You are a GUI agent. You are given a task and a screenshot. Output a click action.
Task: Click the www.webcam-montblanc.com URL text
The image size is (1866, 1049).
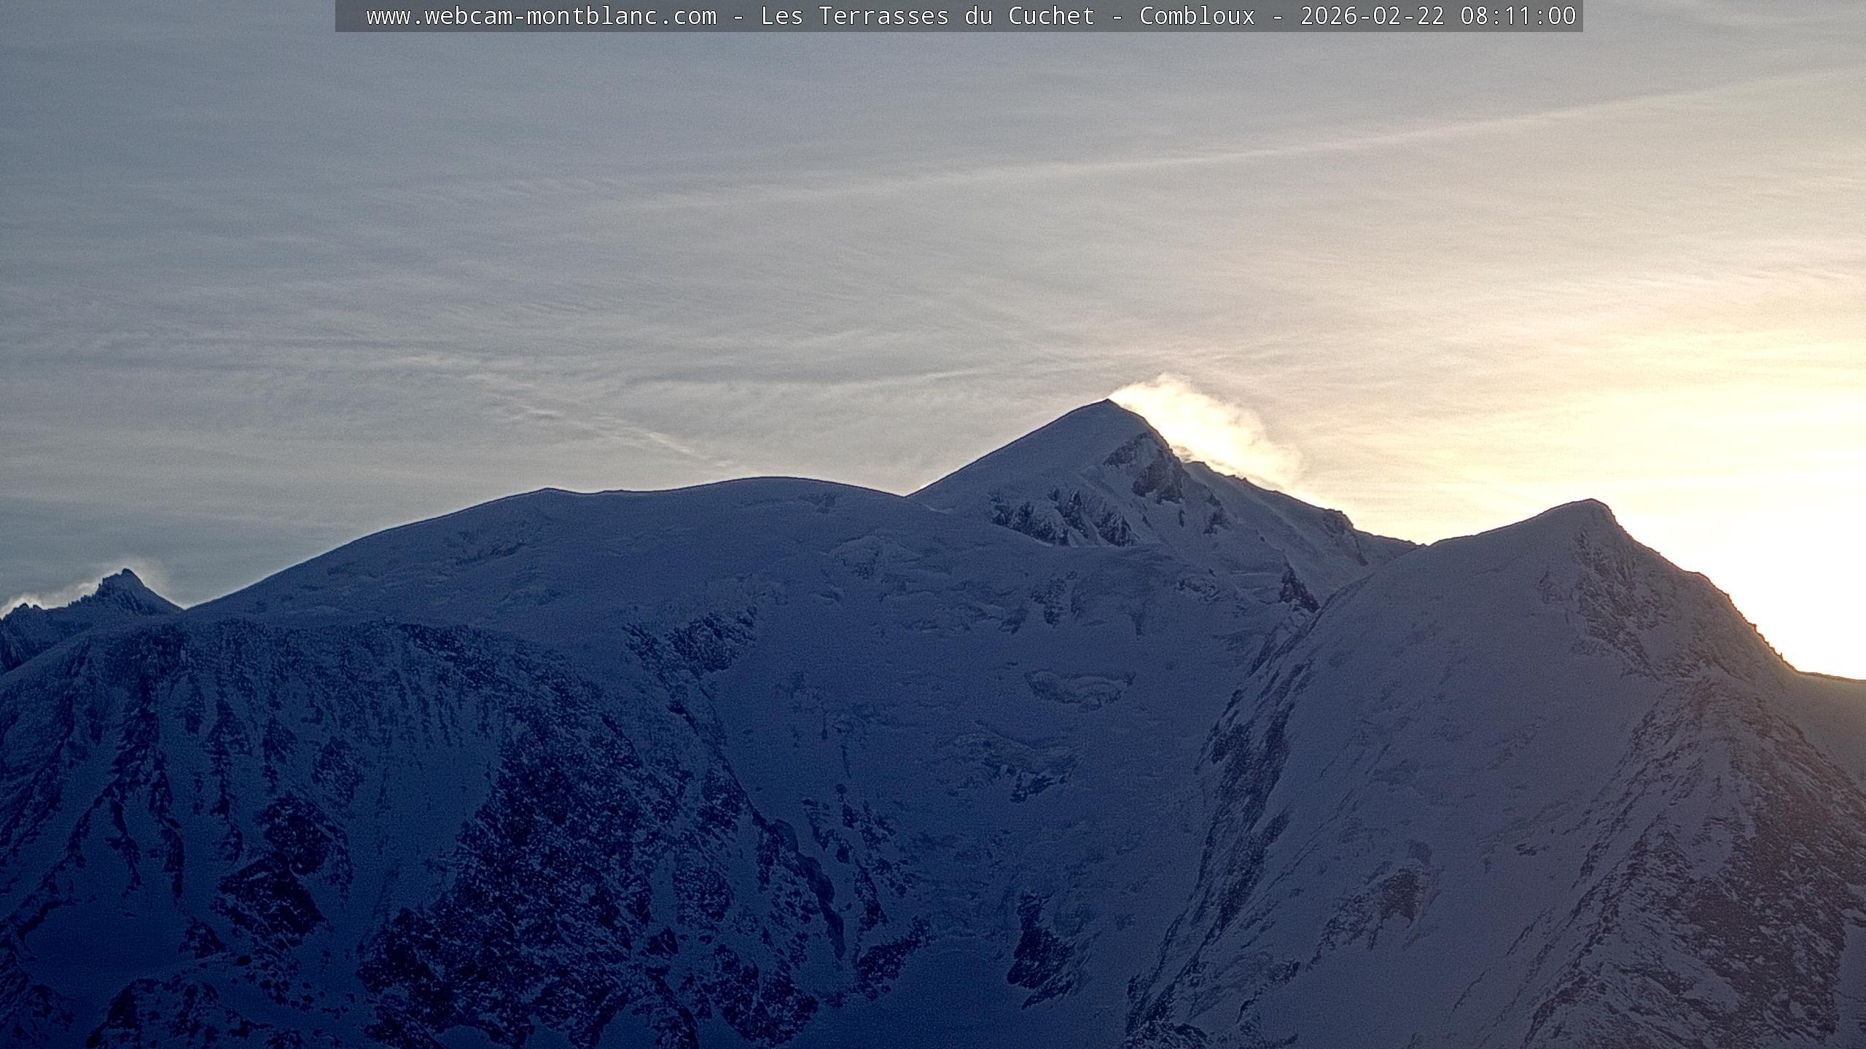[x=541, y=16]
